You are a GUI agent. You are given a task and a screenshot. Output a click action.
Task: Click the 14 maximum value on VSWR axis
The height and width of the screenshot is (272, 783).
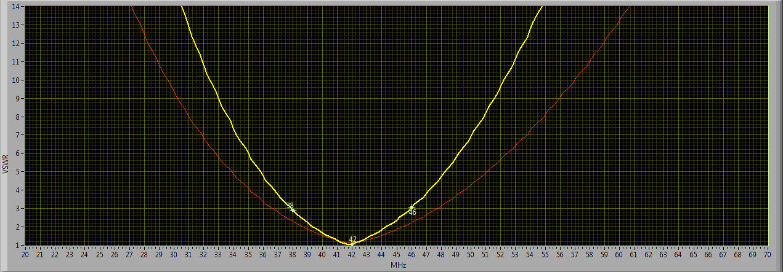[x=17, y=6]
